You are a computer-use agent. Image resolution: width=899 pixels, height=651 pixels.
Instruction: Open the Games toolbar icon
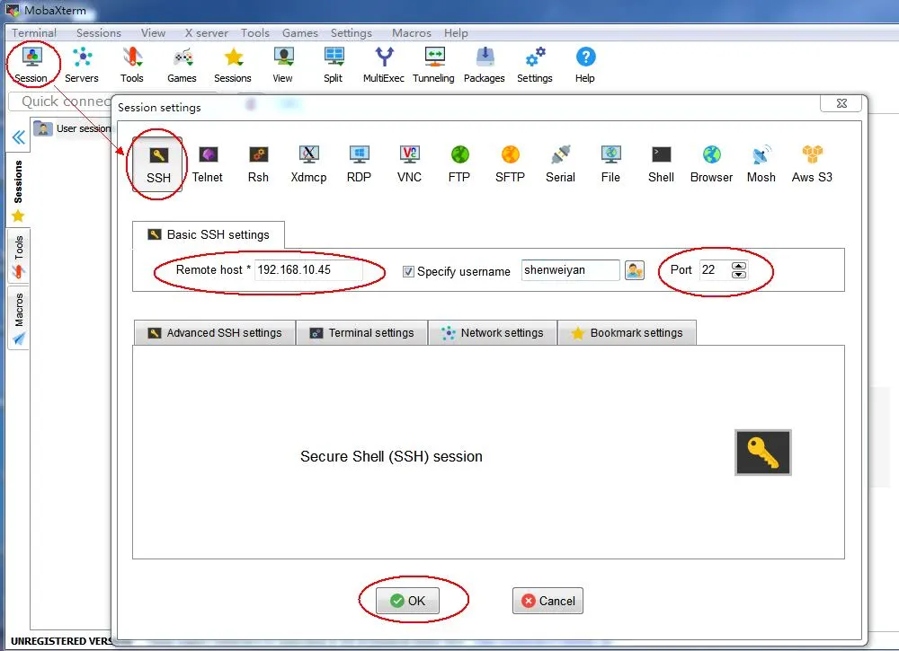(x=182, y=66)
